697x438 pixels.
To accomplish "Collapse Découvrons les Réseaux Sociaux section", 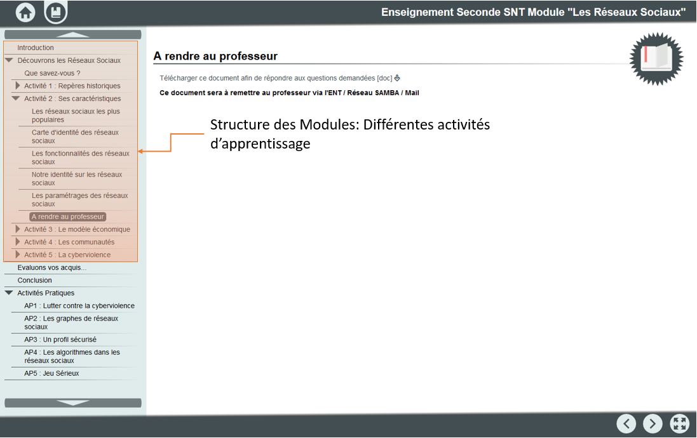I will pos(8,60).
